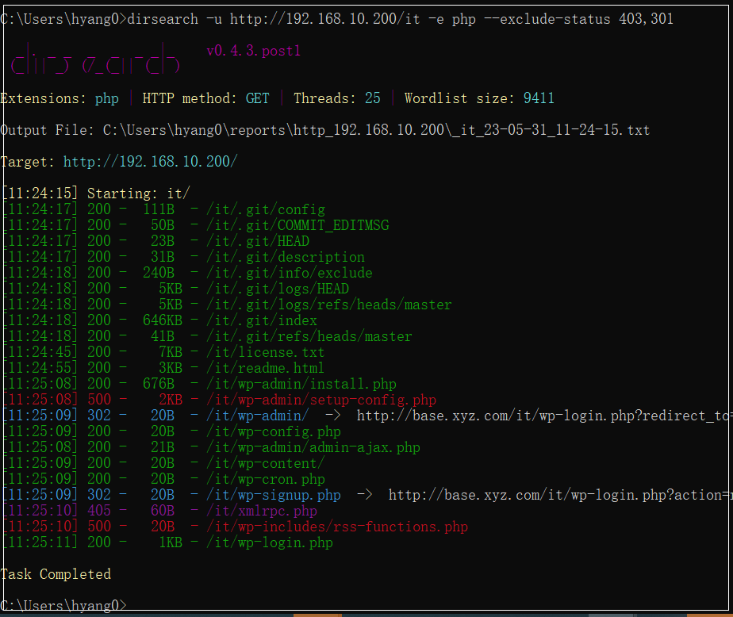733x617 pixels.
Task: Click the 405 status code
Action: tap(99, 511)
